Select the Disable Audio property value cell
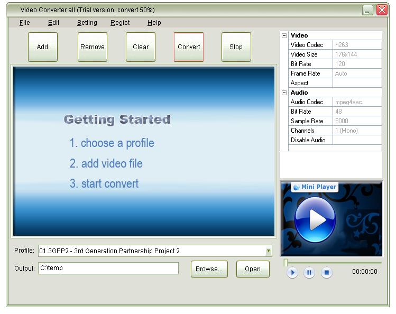Viewport: 396px width, 314px height. click(357, 140)
